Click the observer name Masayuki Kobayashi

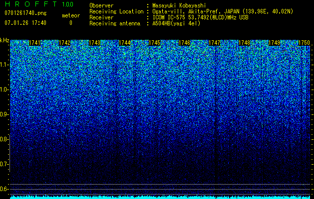179,5
